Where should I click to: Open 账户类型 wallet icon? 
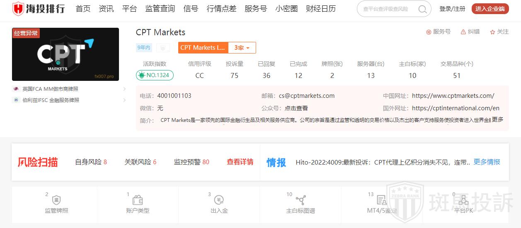coord(138,200)
